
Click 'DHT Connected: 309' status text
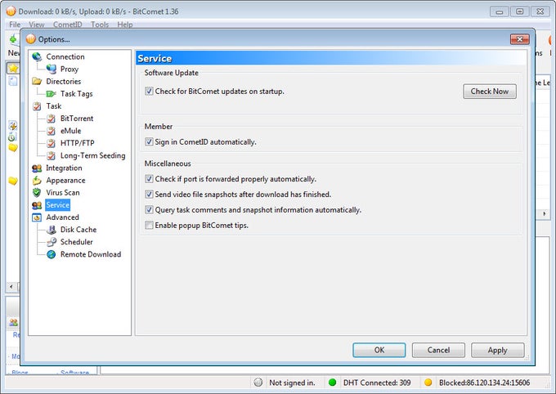coord(377,383)
